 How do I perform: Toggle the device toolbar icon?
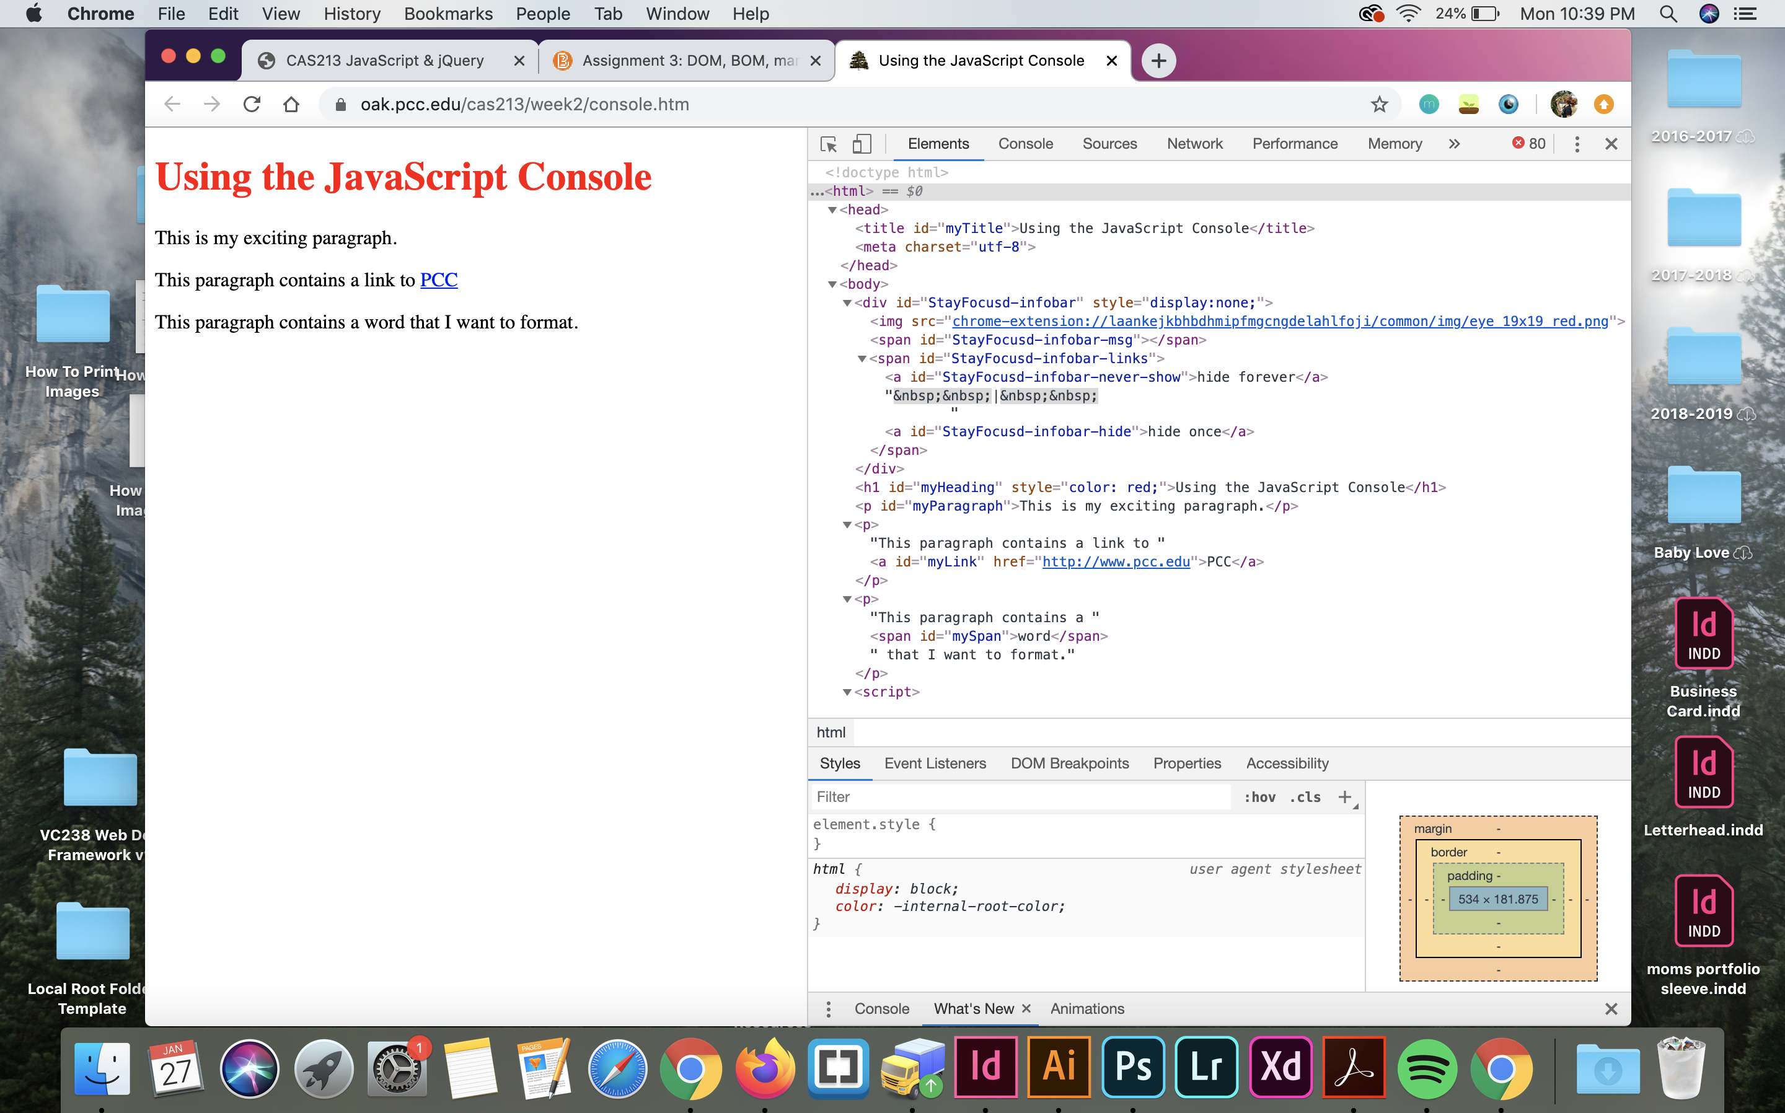click(x=862, y=144)
